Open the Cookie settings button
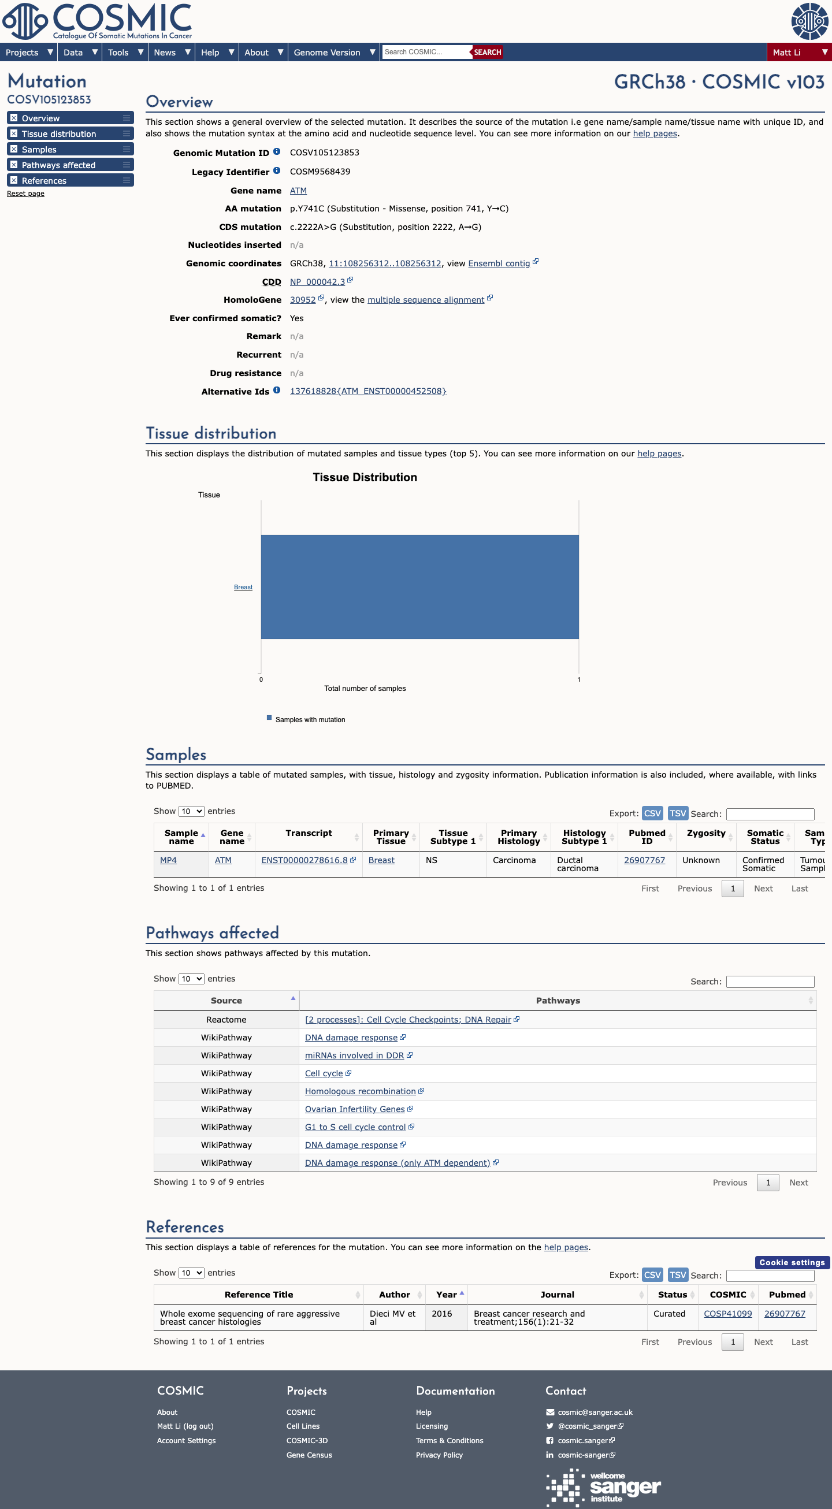This screenshot has height=1509, width=832. (792, 1262)
